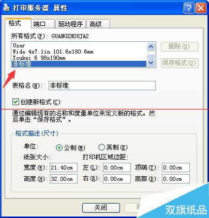209x218 pixels.
Task: Select the User format in the list
Action: coord(79,45)
